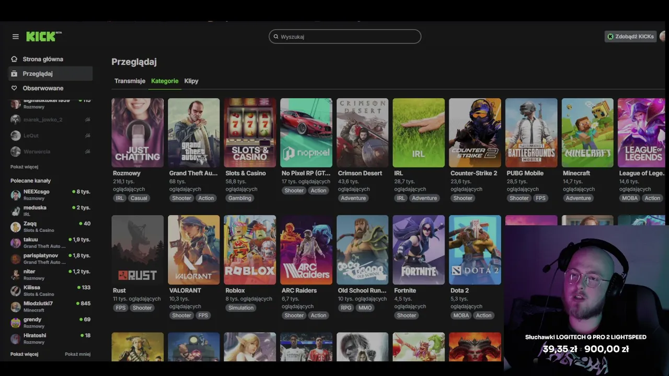Open No Pixel RP category thumbnail
The height and width of the screenshot is (376, 669).
[306, 133]
